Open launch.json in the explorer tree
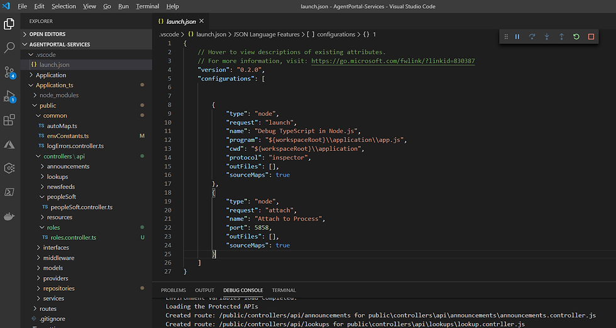Viewport: 616px width, 328px height. click(87, 65)
